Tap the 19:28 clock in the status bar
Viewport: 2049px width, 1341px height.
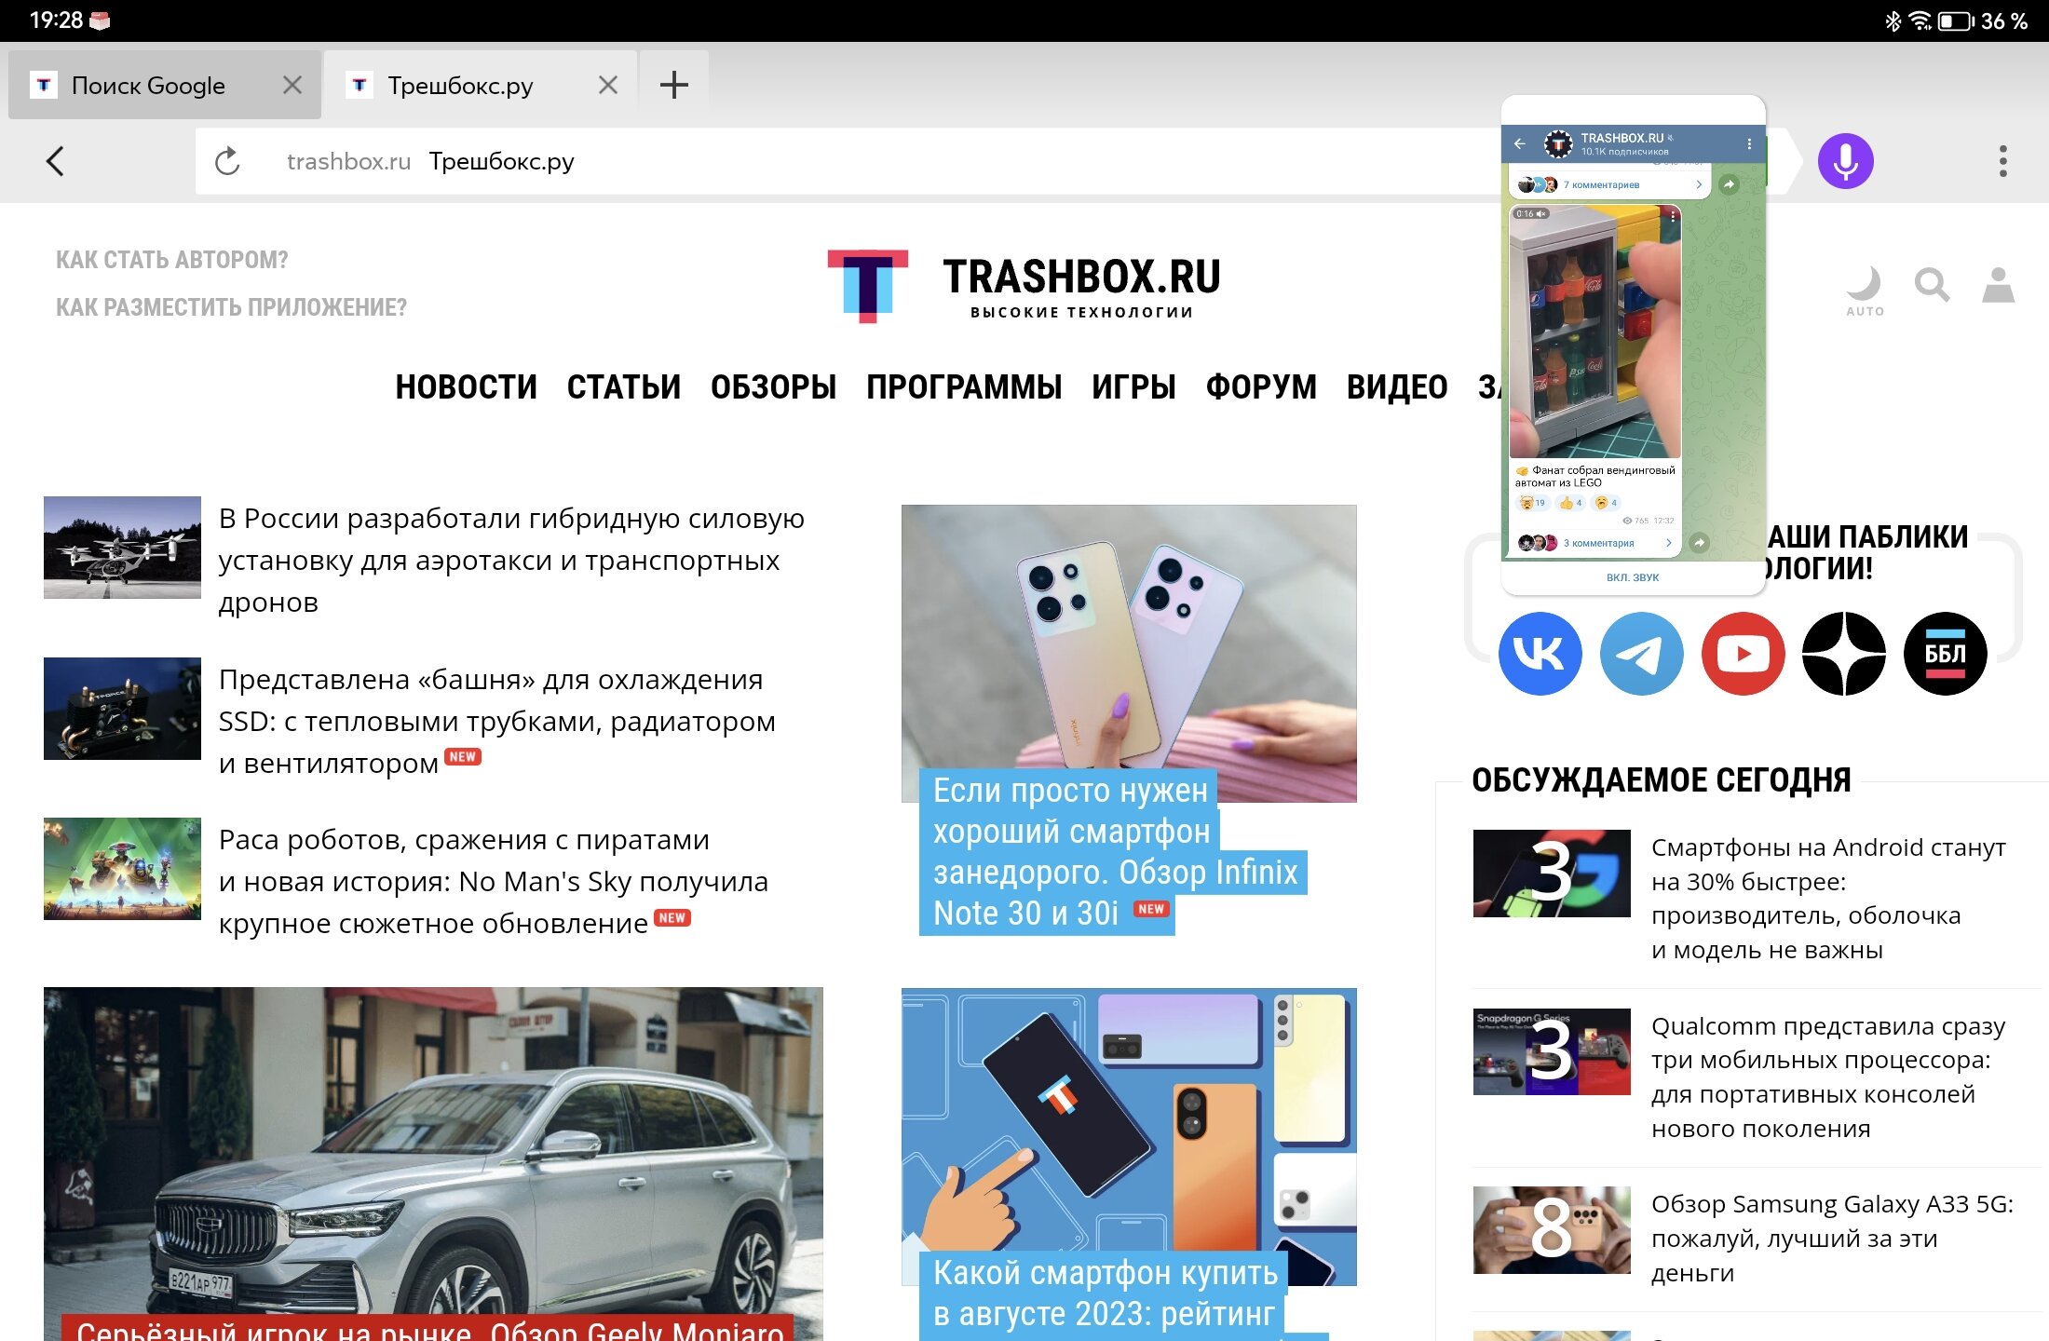point(56,20)
